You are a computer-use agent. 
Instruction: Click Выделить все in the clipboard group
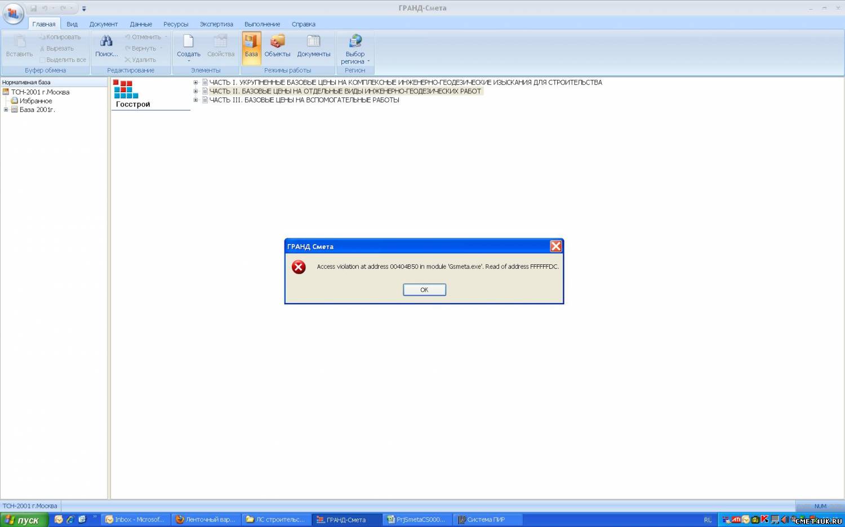[x=63, y=60]
